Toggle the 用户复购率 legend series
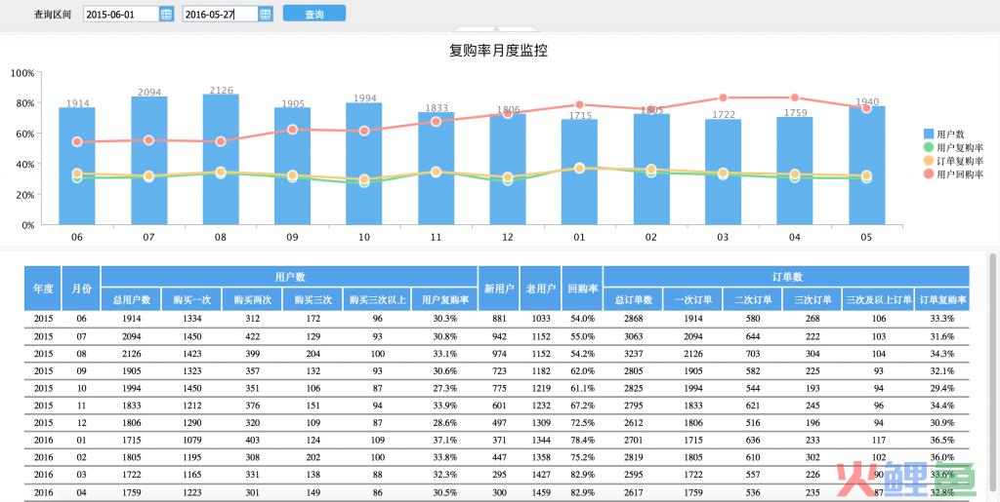 pyautogui.click(x=953, y=147)
